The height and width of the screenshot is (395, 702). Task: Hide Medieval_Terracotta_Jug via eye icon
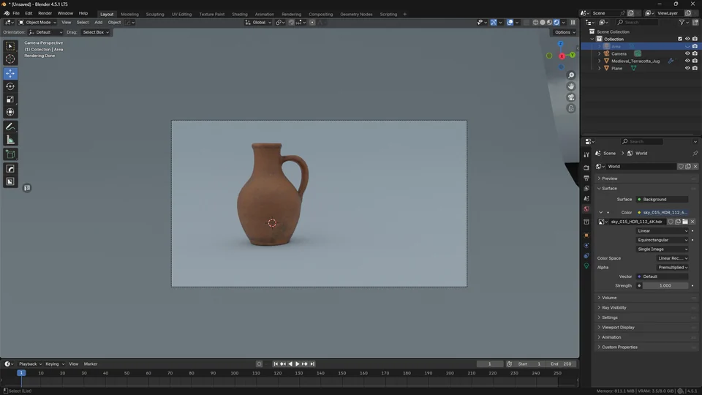tap(687, 61)
